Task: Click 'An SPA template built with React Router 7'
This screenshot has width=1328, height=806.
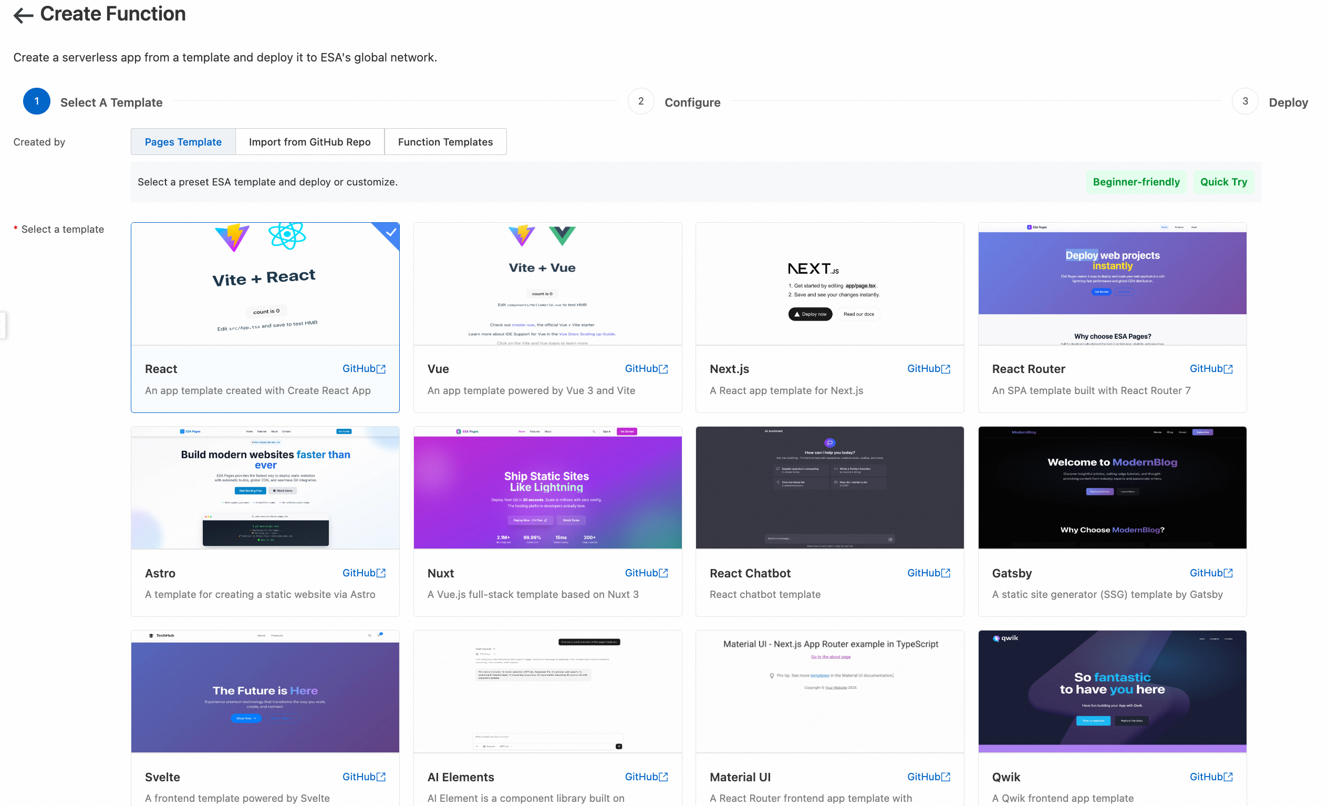Action: (x=1092, y=390)
